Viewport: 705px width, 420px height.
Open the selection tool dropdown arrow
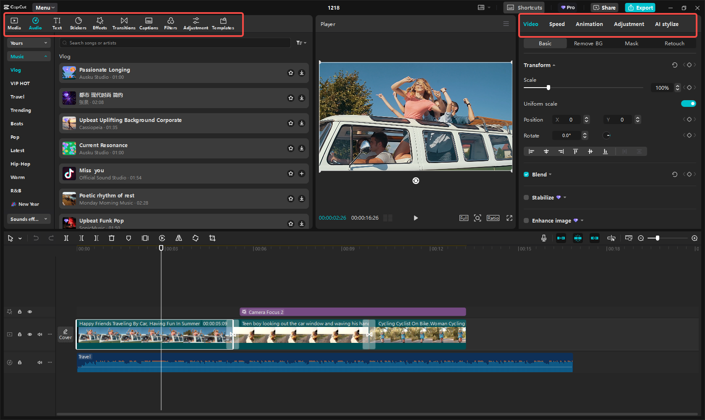pyautogui.click(x=20, y=239)
